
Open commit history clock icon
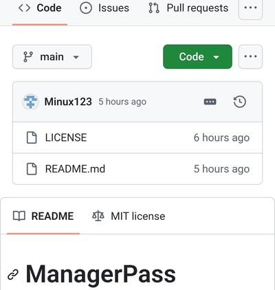240,102
